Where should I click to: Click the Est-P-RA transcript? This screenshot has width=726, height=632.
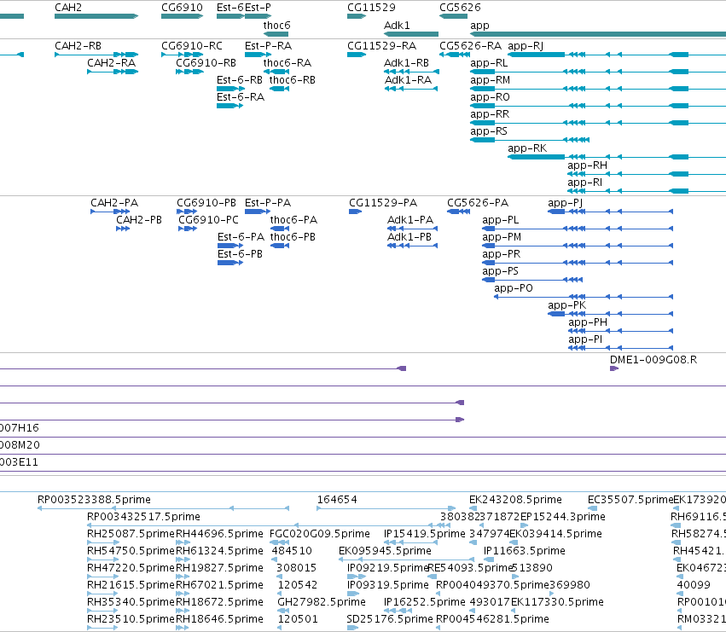click(258, 55)
